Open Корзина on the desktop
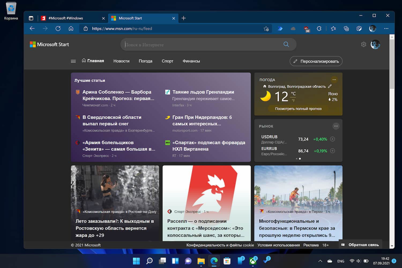Image resolution: width=402 pixels, height=268 pixels. click(11, 11)
